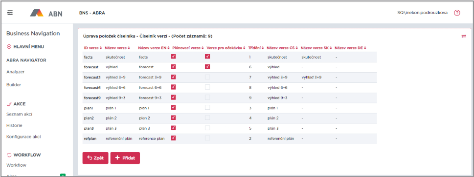Click the Akce checkmark icon
The image size is (474, 177).
pos(9,104)
